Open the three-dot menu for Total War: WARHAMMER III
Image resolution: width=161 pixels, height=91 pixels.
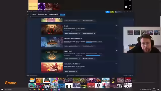point(116,38)
